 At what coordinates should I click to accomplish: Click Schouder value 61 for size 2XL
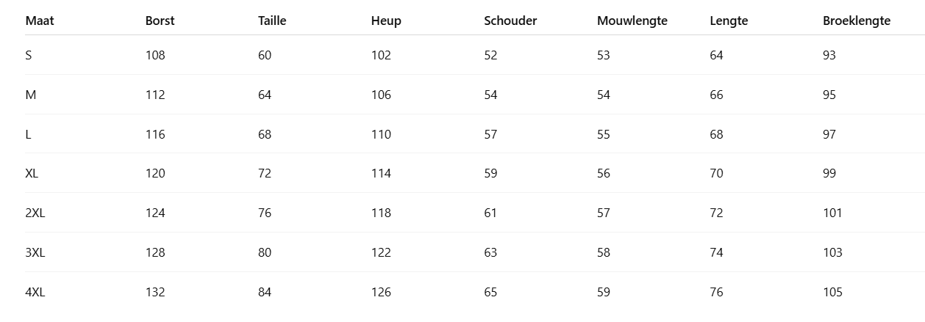coord(490,213)
